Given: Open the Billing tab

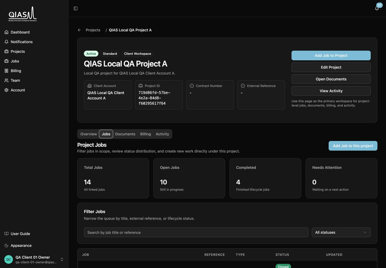Looking at the screenshot, I should coord(146,134).
